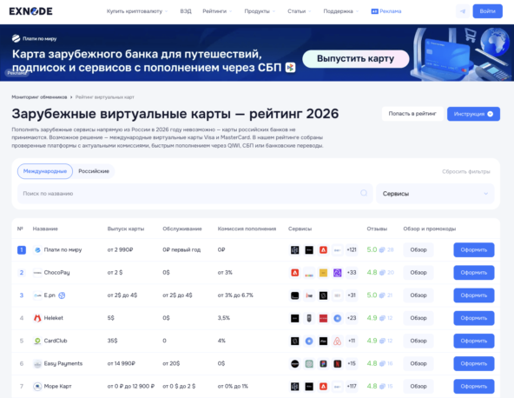Click the blue round service icon in CardClub row
514x398 pixels.
coord(309,341)
